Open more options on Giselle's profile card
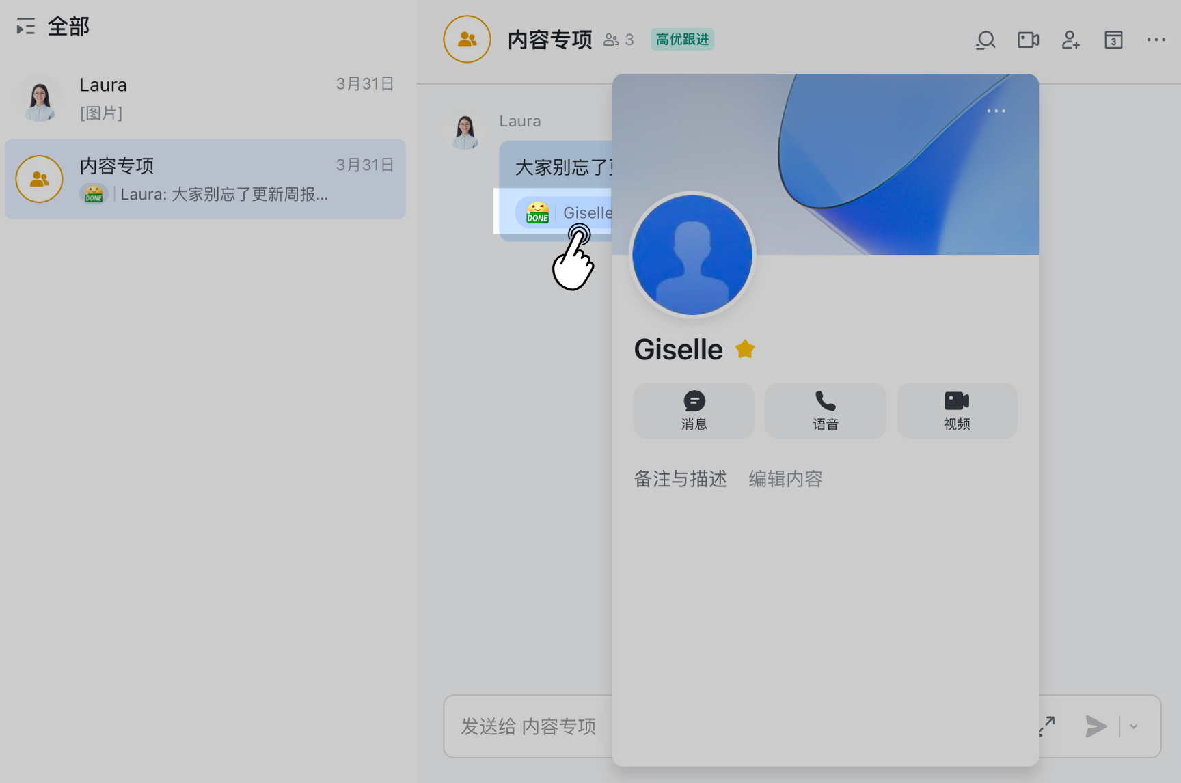Image resolution: width=1181 pixels, height=783 pixels. pyautogui.click(x=996, y=111)
